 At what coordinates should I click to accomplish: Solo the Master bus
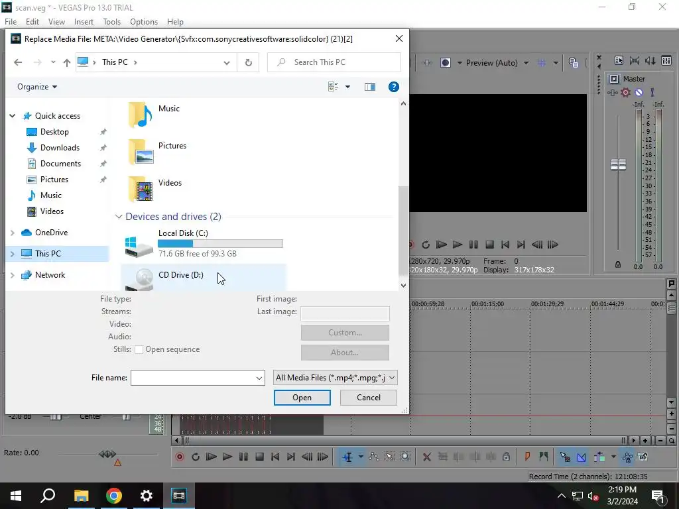[652, 92]
